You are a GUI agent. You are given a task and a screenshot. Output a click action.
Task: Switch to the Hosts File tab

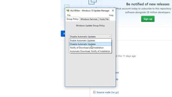(x=104, y=19)
